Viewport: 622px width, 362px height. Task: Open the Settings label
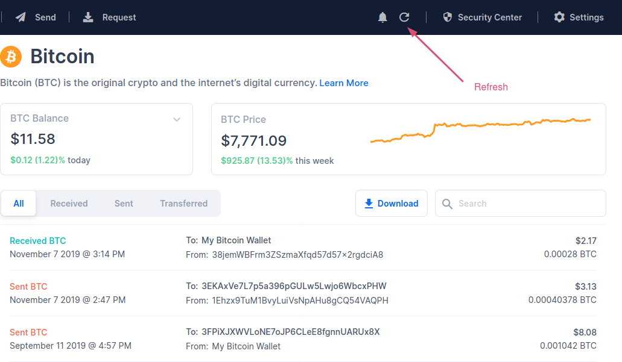pyautogui.click(x=586, y=17)
